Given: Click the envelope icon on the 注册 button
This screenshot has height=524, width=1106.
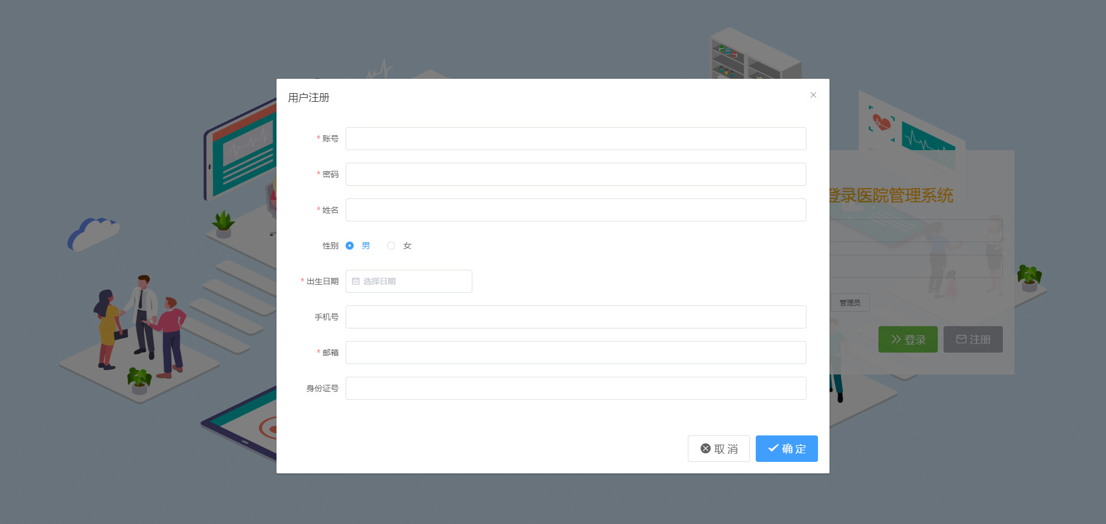Looking at the screenshot, I should [x=961, y=339].
